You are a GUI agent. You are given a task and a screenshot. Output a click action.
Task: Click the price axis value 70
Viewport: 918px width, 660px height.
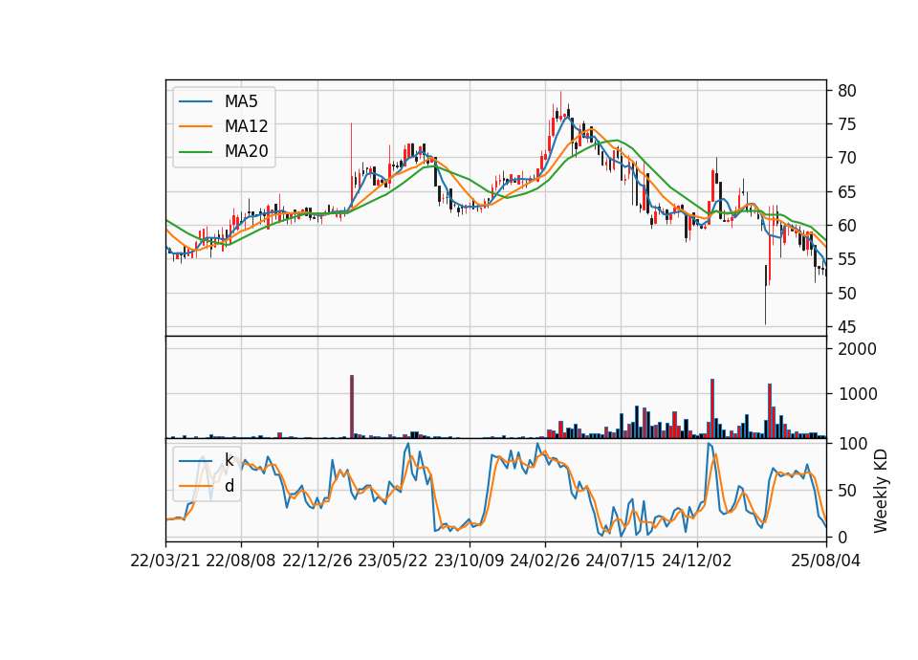click(847, 158)
